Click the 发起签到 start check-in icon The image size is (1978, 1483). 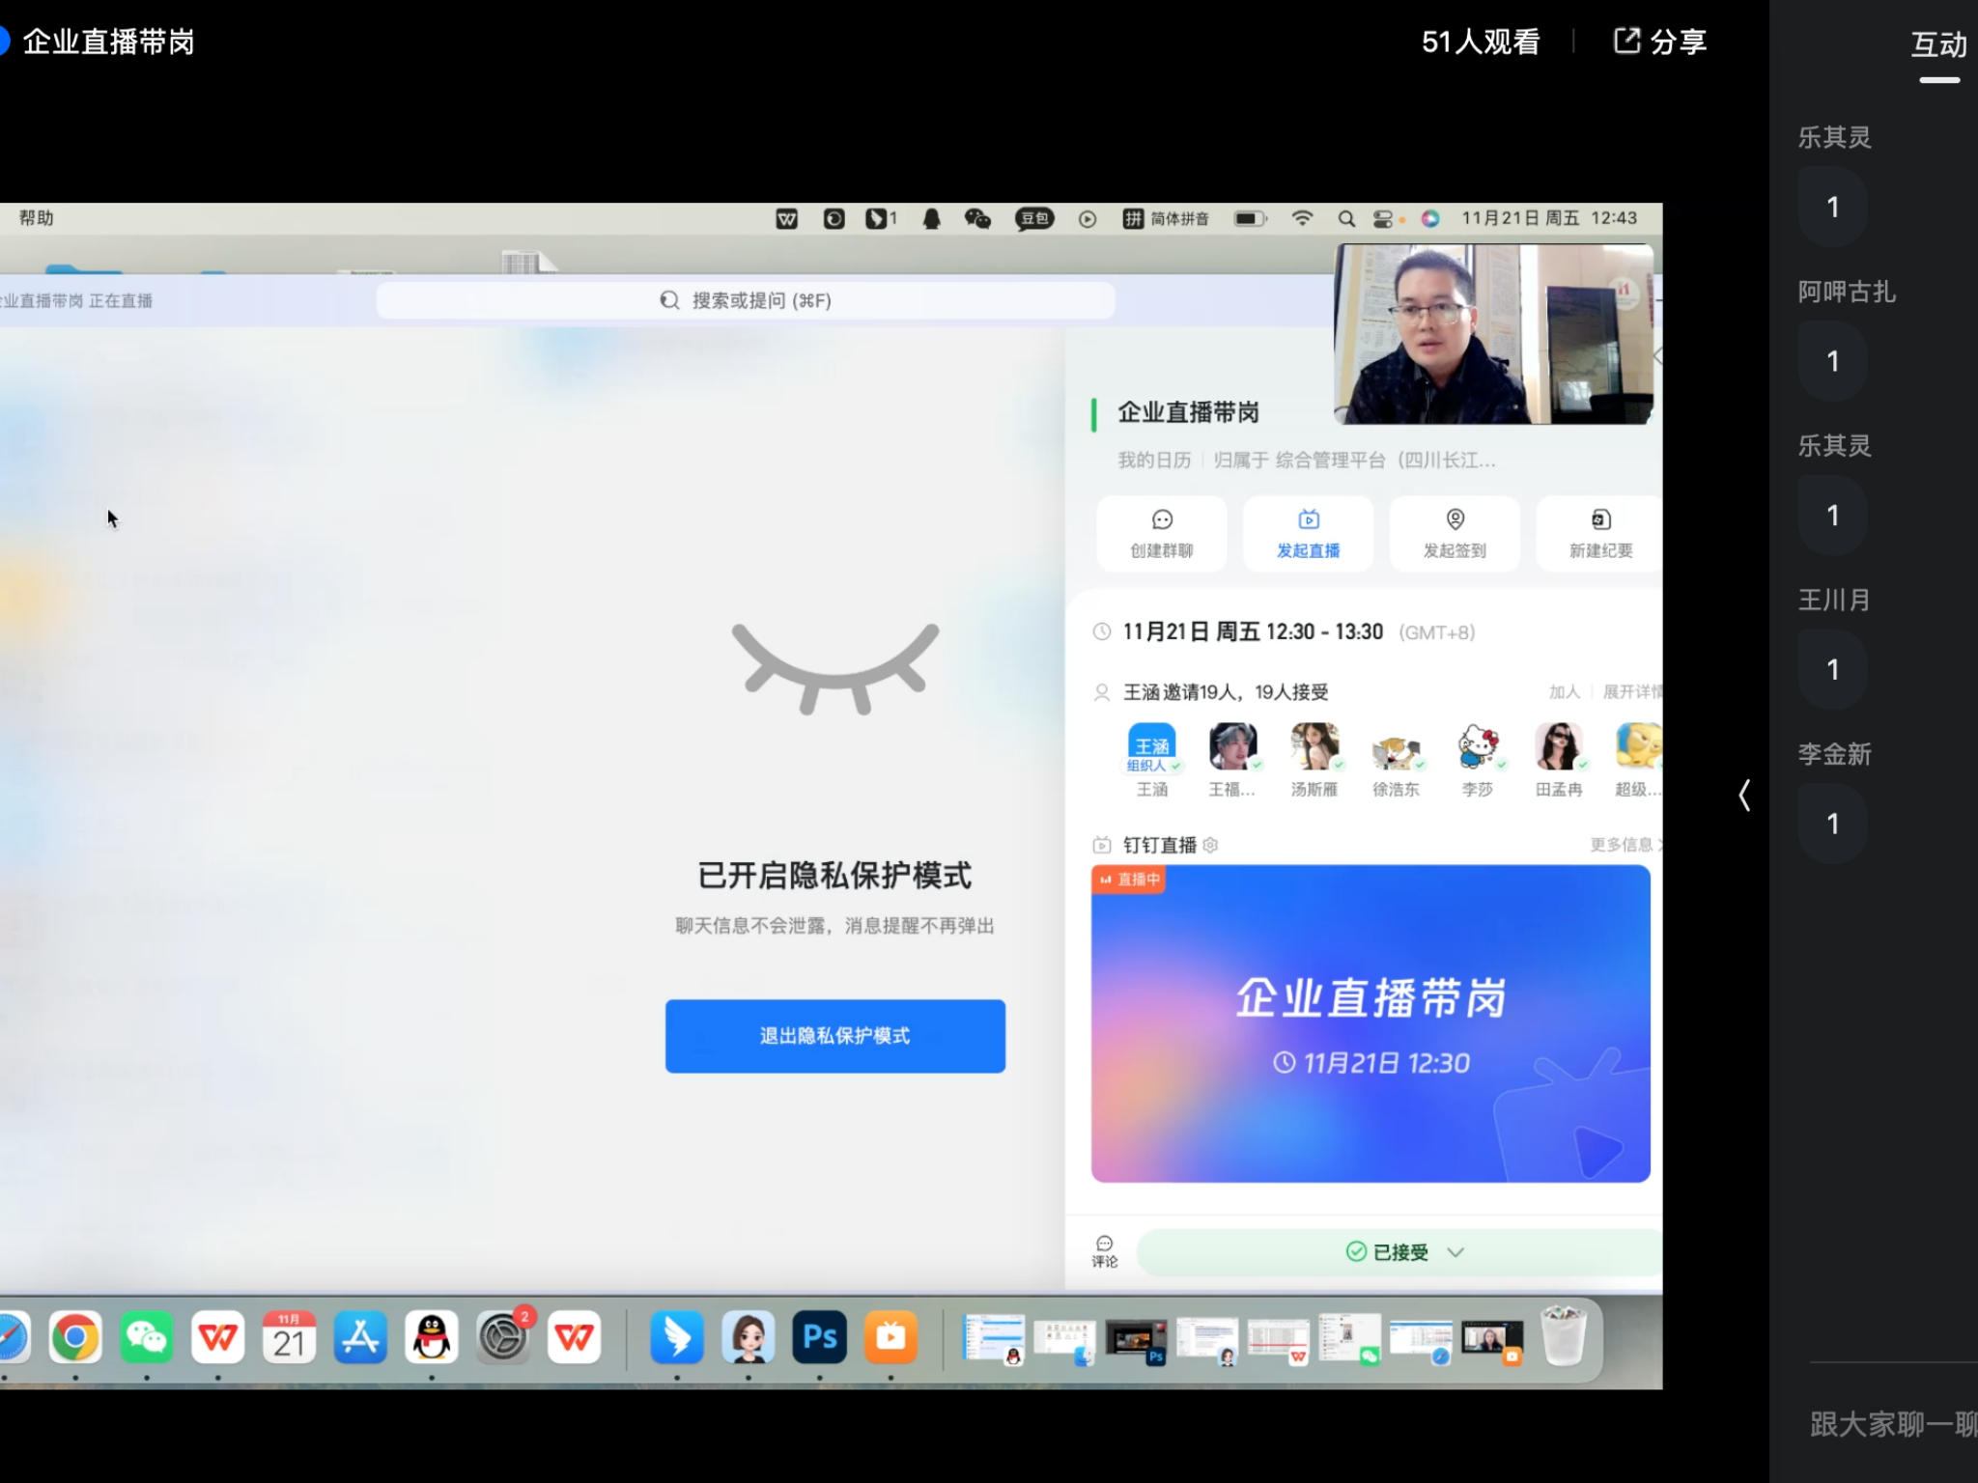(1455, 520)
